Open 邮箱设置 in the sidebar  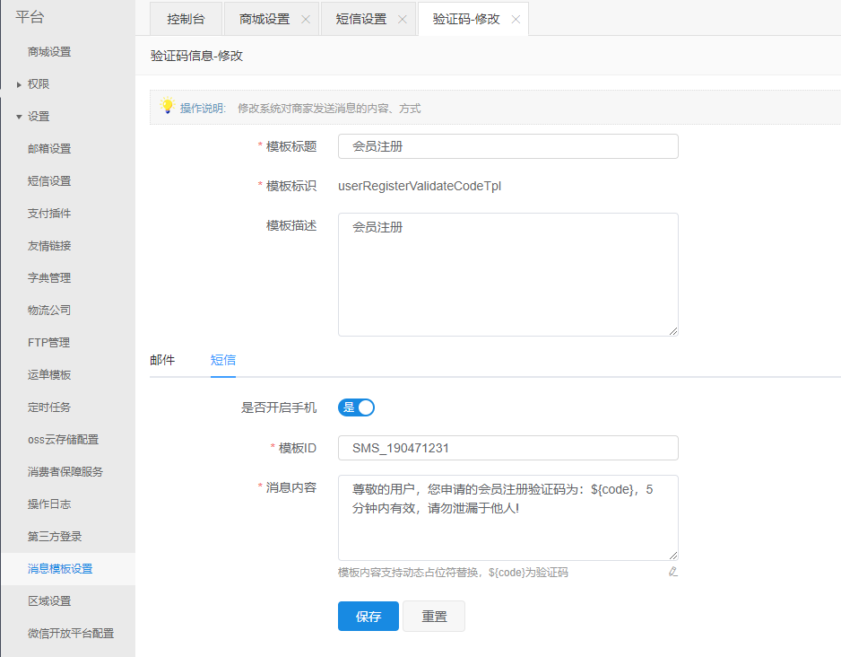49,149
